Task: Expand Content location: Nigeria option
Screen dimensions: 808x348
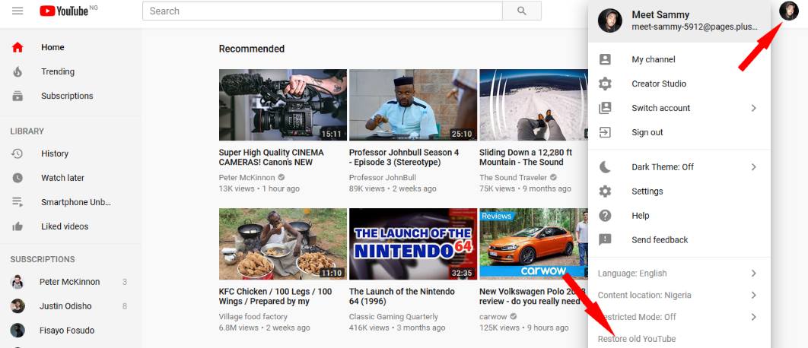Action: (644, 295)
